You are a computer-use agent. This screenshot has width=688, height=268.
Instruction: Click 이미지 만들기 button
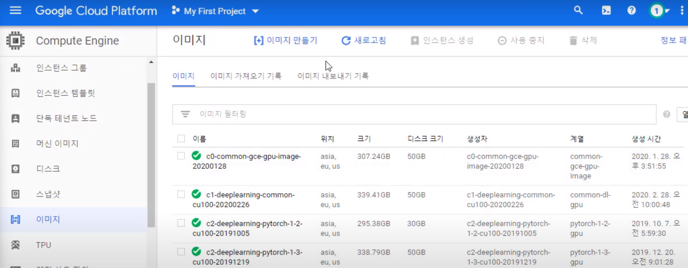tap(285, 40)
